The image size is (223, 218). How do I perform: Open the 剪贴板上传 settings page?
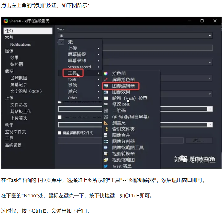point(21,112)
